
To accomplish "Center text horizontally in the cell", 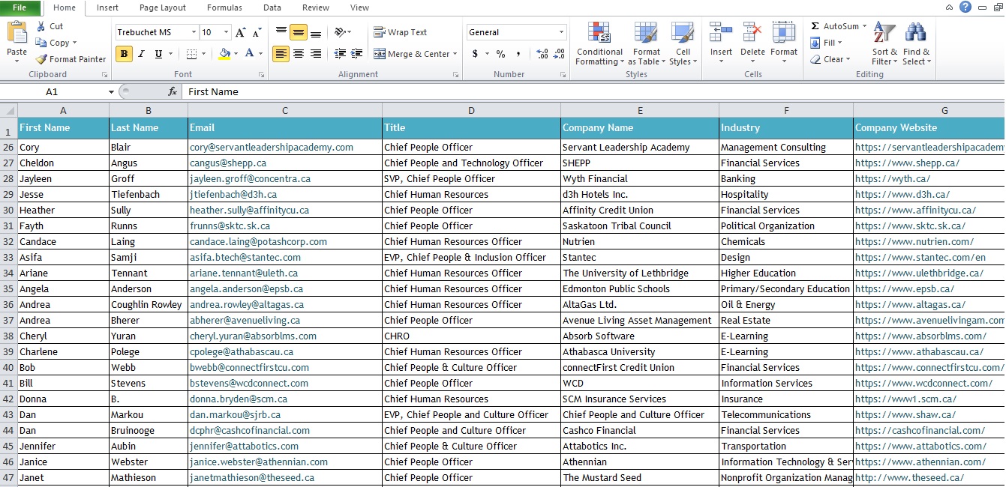I will pos(299,54).
